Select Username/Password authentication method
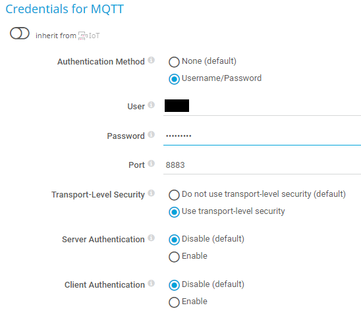 coord(174,79)
